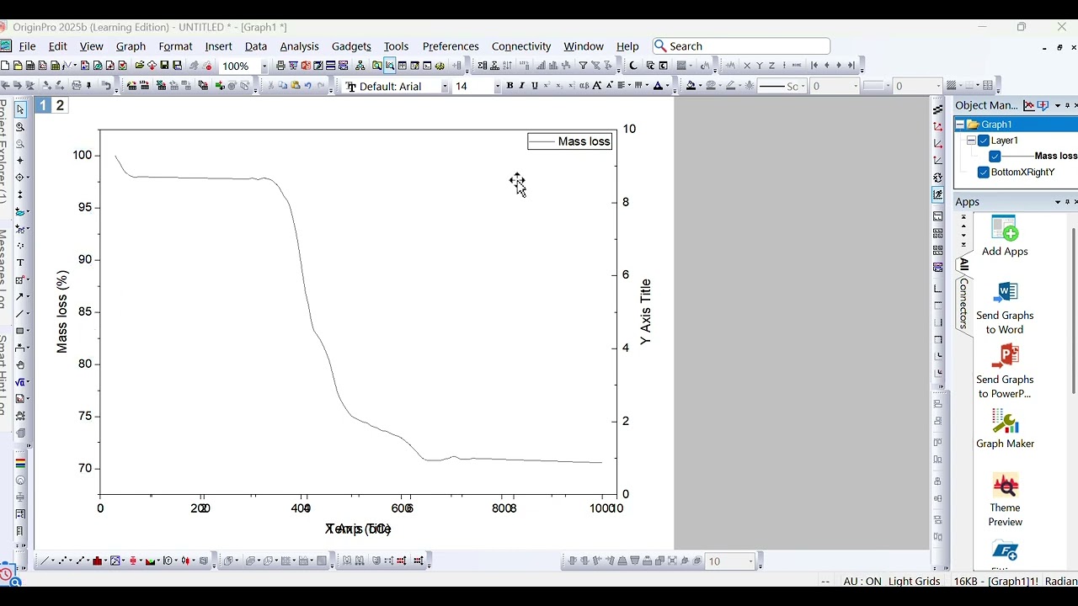This screenshot has height=606, width=1078.
Task: Click the fill color paint bucket icon
Action: coord(691,86)
